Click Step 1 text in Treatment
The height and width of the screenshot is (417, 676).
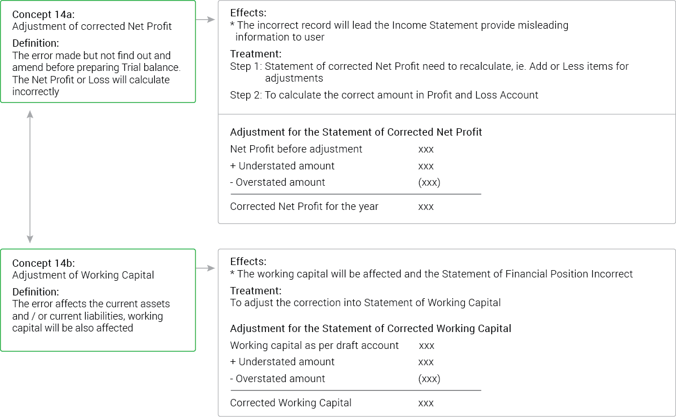click(429, 72)
